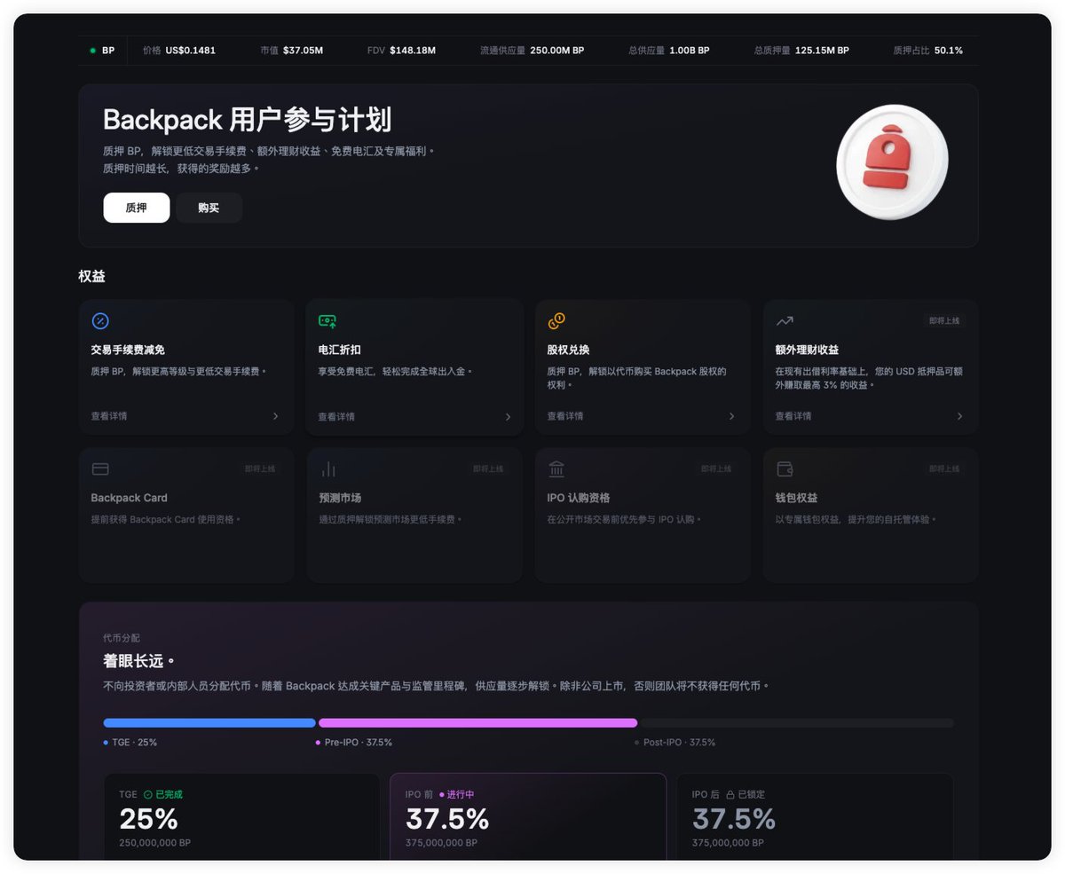Expand chevron on 电汇折扣 card
The image size is (1065, 874).
pos(509,417)
